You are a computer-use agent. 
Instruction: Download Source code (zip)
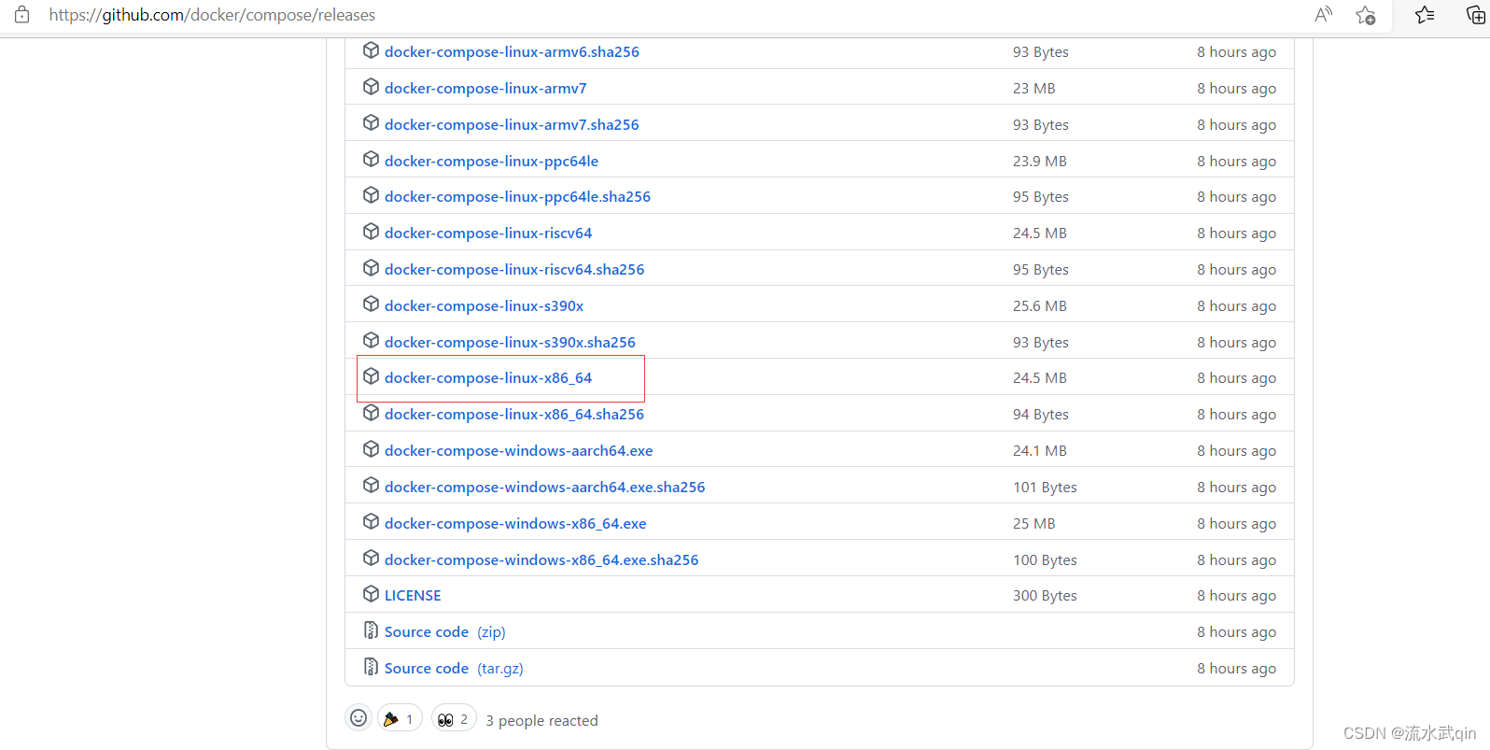click(444, 632)
